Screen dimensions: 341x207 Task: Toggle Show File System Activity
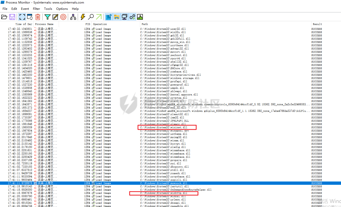pos(116,17)
